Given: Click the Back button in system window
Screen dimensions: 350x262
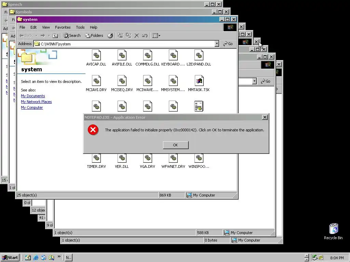Looking at the screenshot, I should click(26, 35).
